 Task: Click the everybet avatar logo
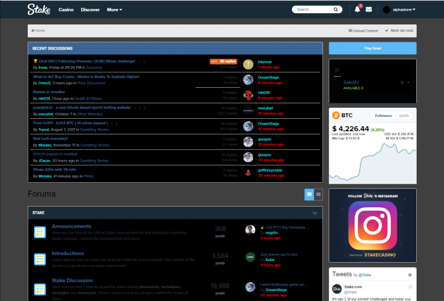pyautogui.click(x=248, y=111)
